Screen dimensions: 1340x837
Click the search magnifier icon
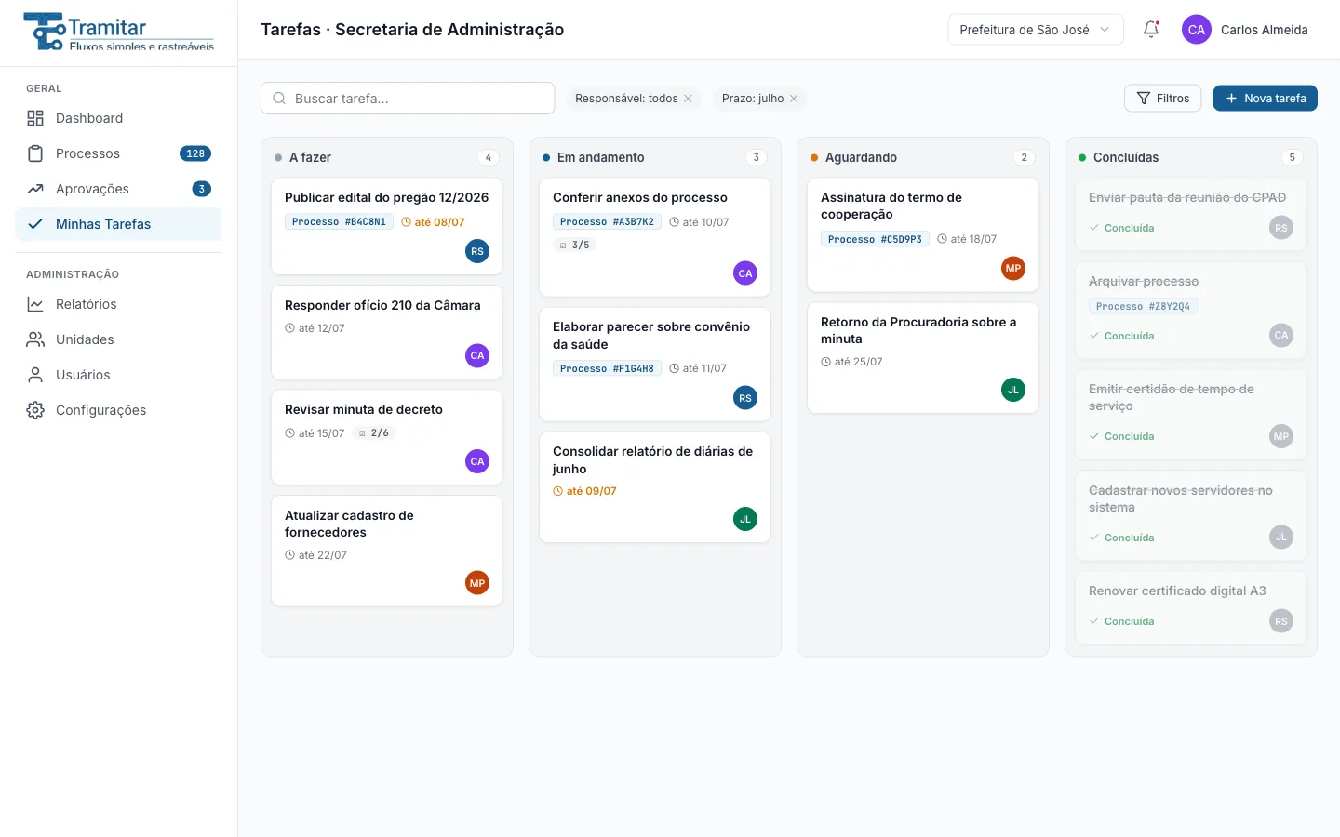click(x=279, y=99)
